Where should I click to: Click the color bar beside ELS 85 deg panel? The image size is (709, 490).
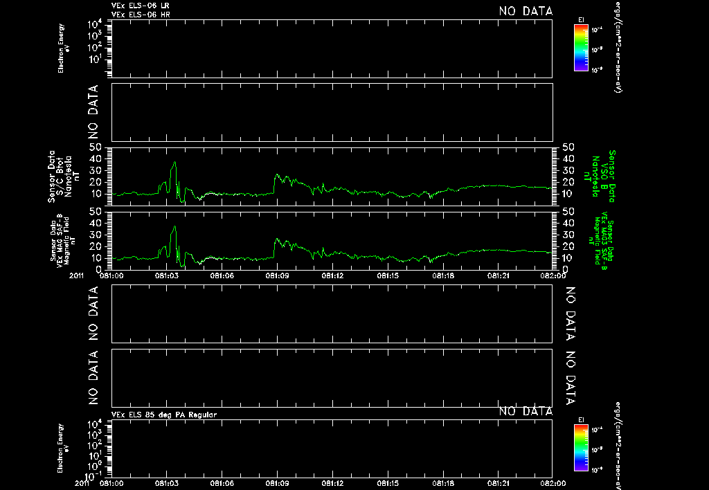point(581,448)
